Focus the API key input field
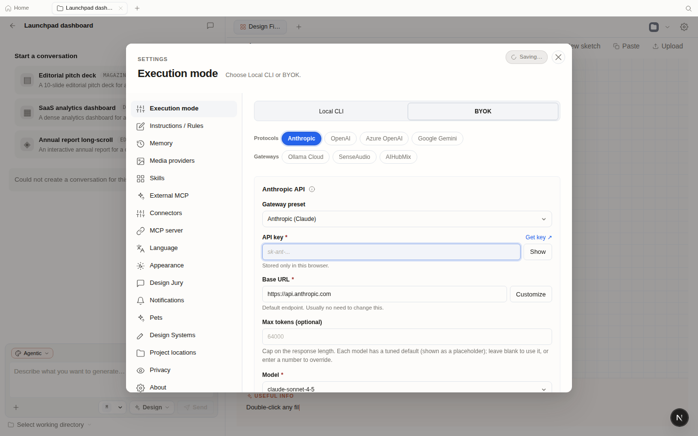This screenshot has height=436, width=698. [x=391, y=252]
